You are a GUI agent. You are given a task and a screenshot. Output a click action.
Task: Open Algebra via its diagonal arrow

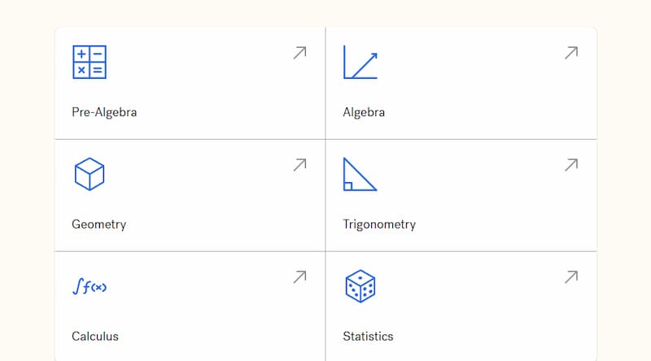[571, 53]
